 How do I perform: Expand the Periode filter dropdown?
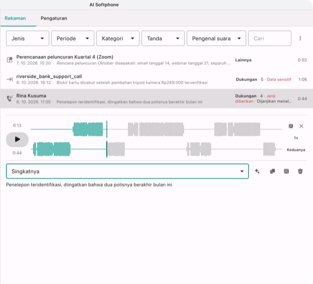tap(73, 38)
